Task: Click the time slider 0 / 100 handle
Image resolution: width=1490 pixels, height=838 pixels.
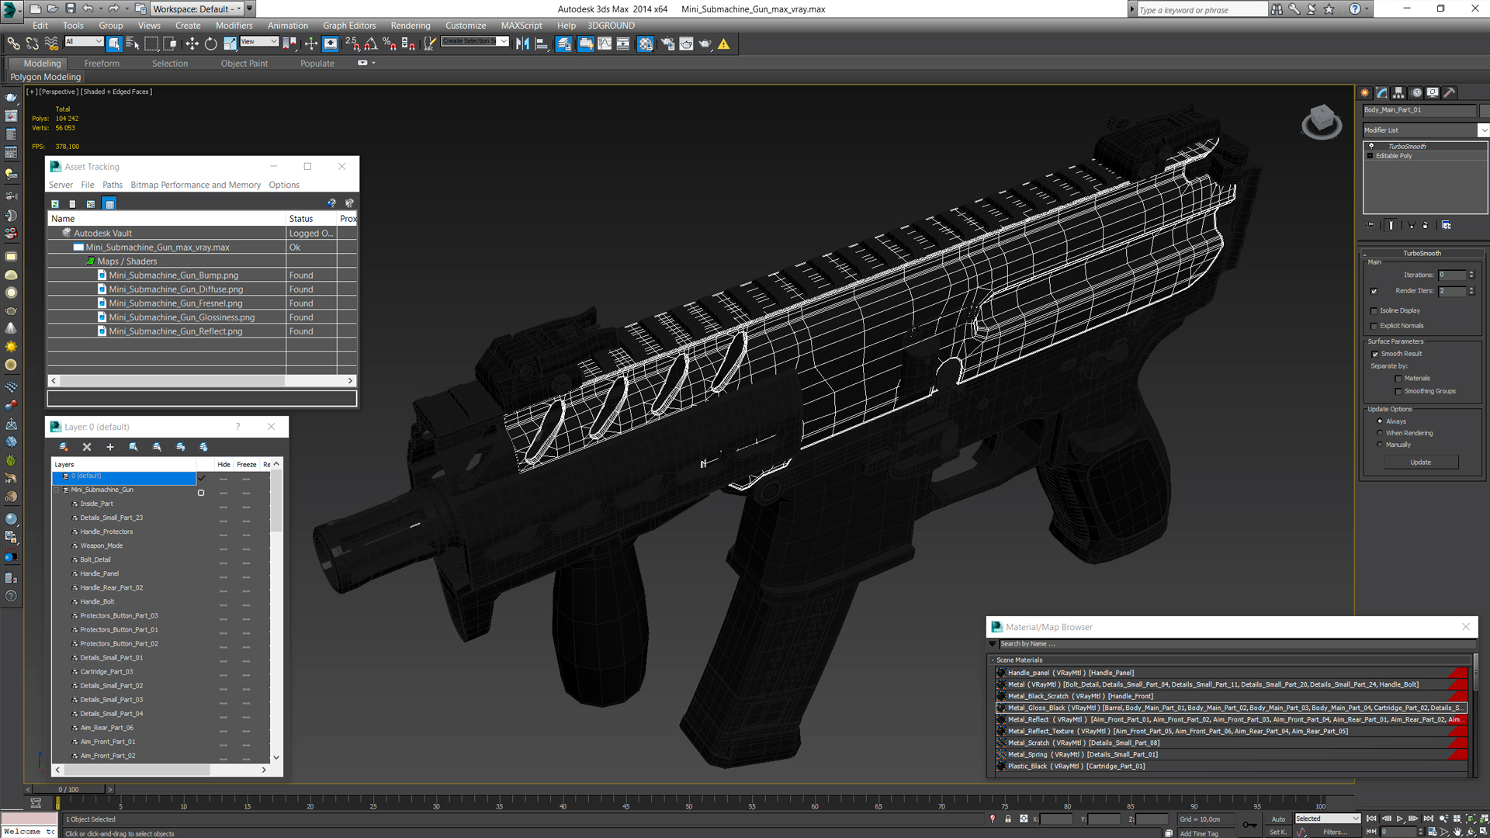Action: 68,789
